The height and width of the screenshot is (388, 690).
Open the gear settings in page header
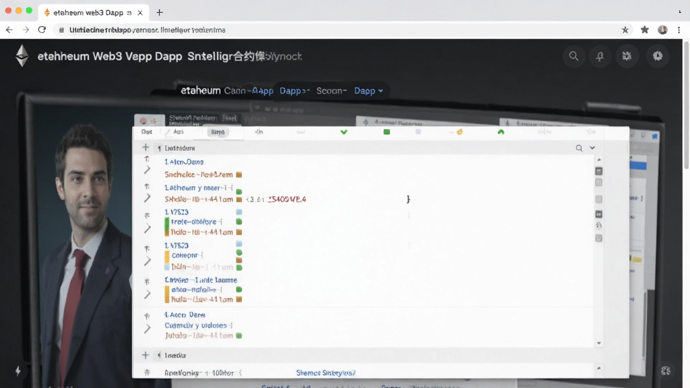(x=658, y=57)
